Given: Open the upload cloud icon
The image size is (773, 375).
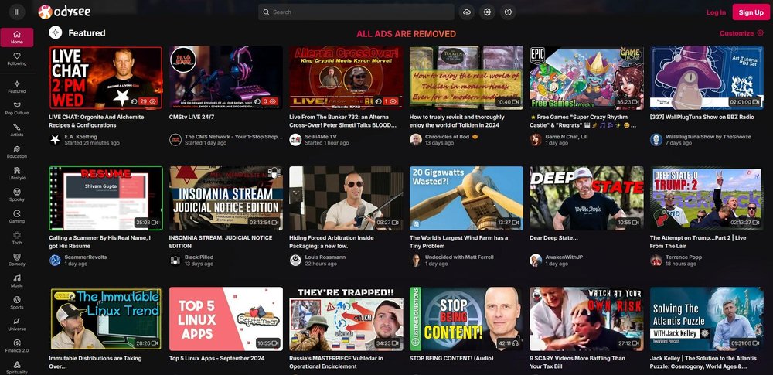Looking at the screenshot, I should (466, 12).
